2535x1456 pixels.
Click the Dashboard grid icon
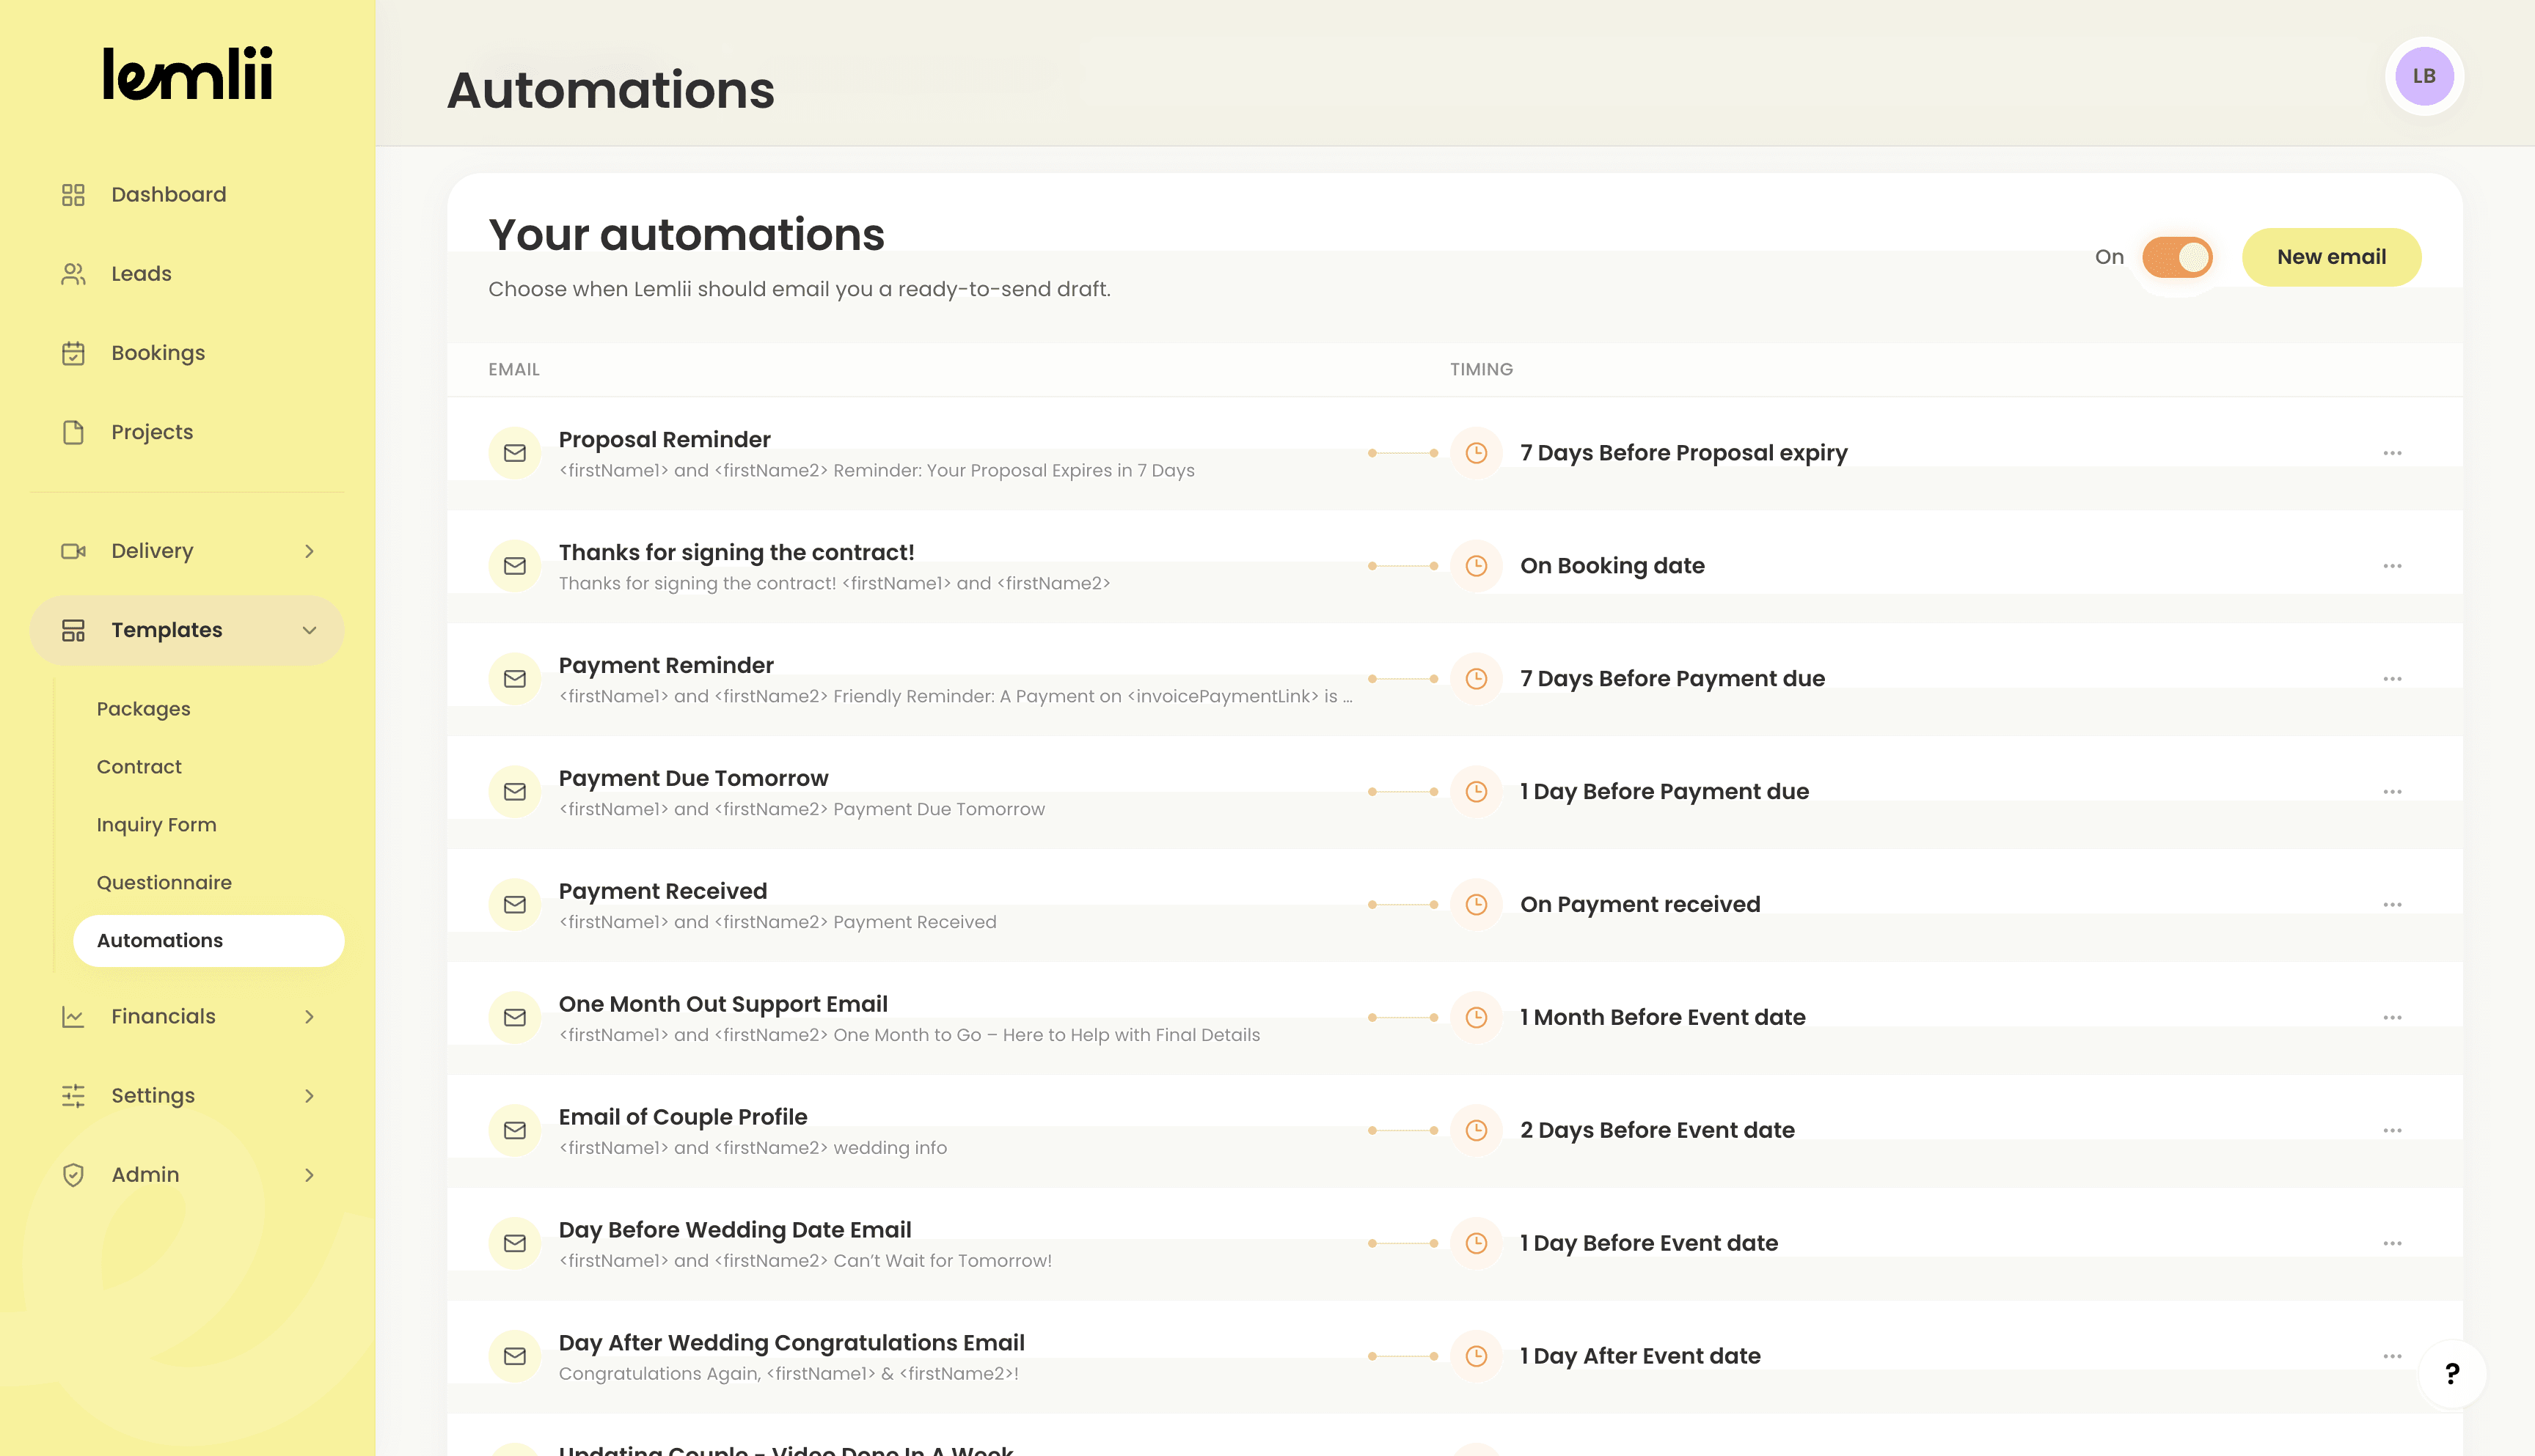(73, 194)
